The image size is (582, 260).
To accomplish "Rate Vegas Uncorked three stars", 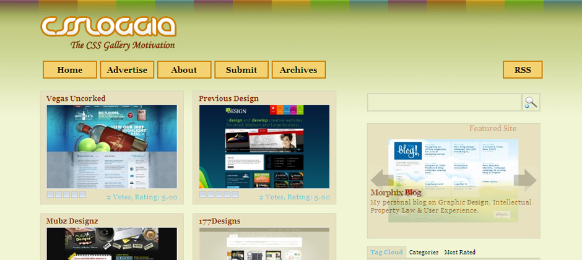I will (66, 195).
